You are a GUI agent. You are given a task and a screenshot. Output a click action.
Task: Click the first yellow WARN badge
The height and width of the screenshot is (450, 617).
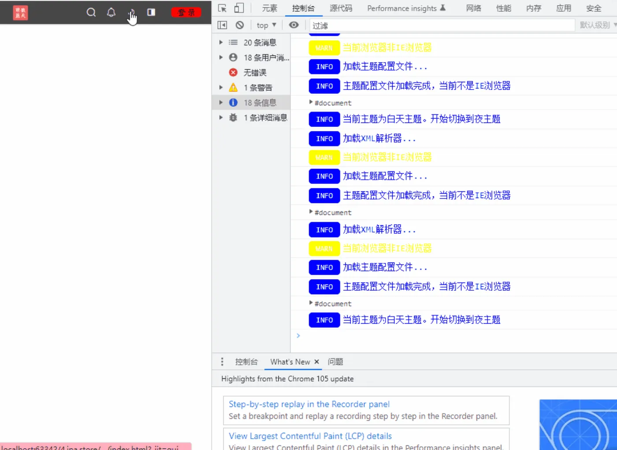coord(324,48)
